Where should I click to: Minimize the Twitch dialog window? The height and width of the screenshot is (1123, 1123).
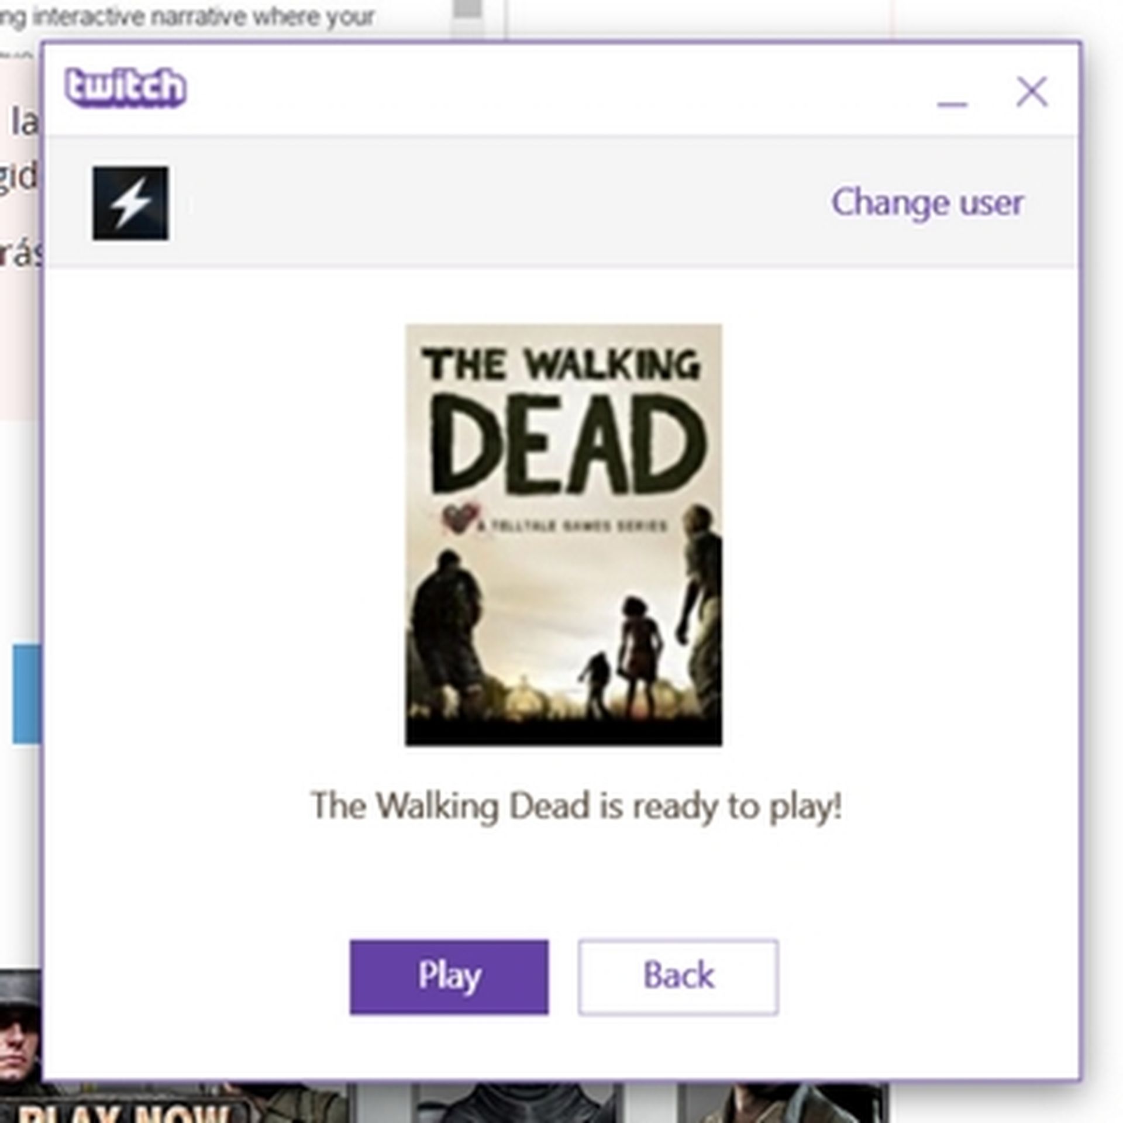coord(952,104)
